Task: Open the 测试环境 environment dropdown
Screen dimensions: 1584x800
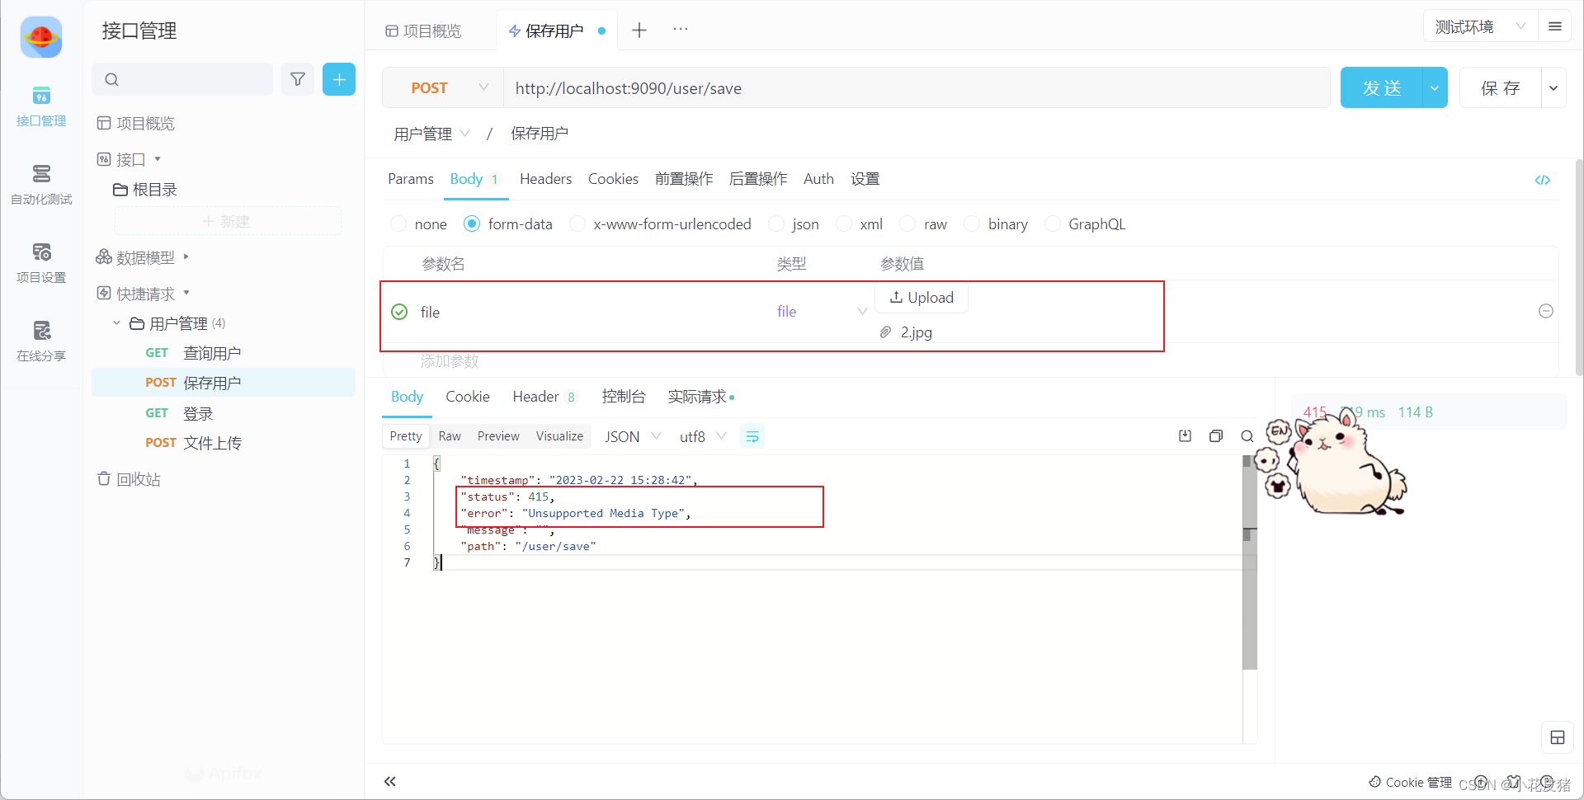Action: click(x=1477, y=26)
